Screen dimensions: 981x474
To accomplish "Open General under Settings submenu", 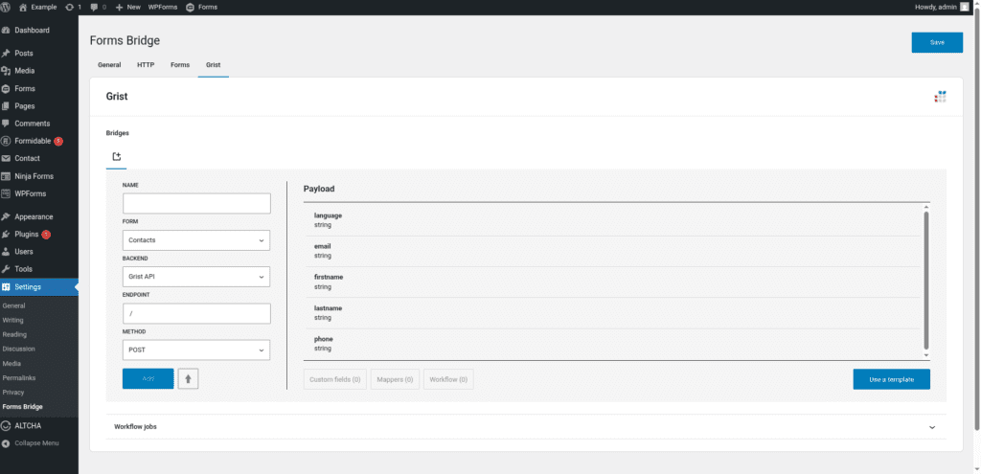I will pos(13,305).
